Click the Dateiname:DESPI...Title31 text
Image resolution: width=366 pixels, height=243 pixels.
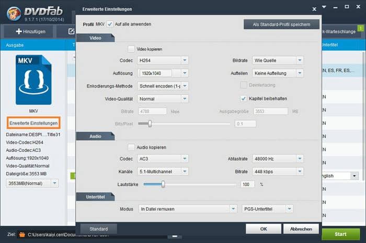pyautogui.click(x=33, y=135)
